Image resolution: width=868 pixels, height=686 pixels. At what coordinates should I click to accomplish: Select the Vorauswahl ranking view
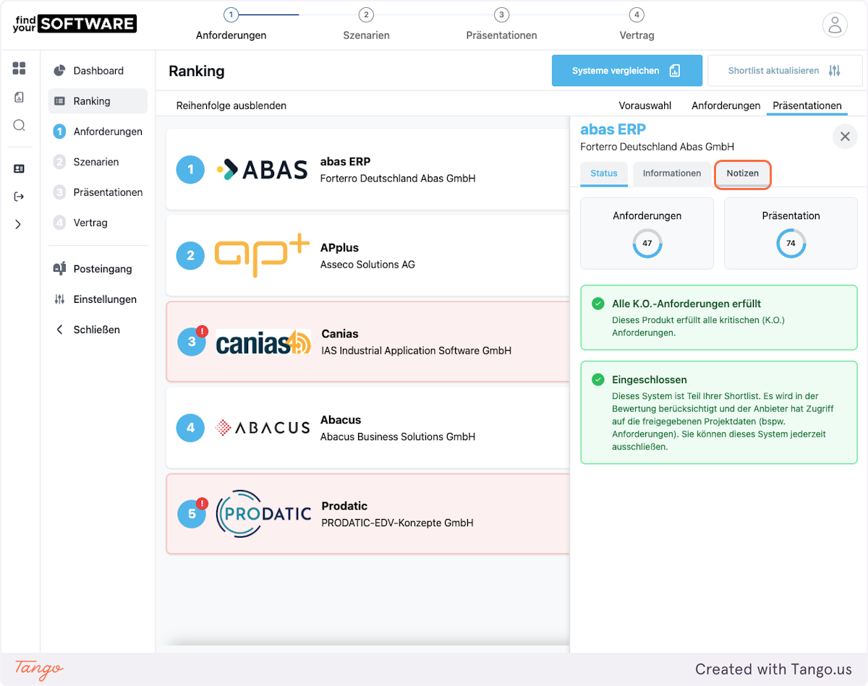pyautogui.click(x=644, y=106)
